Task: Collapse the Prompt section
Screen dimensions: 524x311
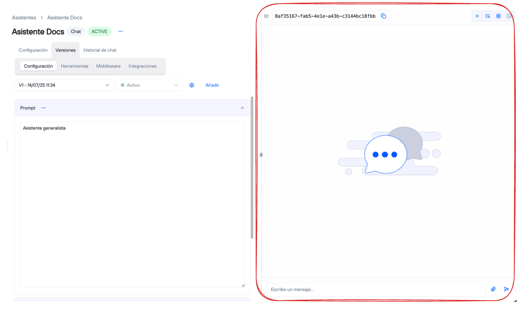Action: click(242, 108)
